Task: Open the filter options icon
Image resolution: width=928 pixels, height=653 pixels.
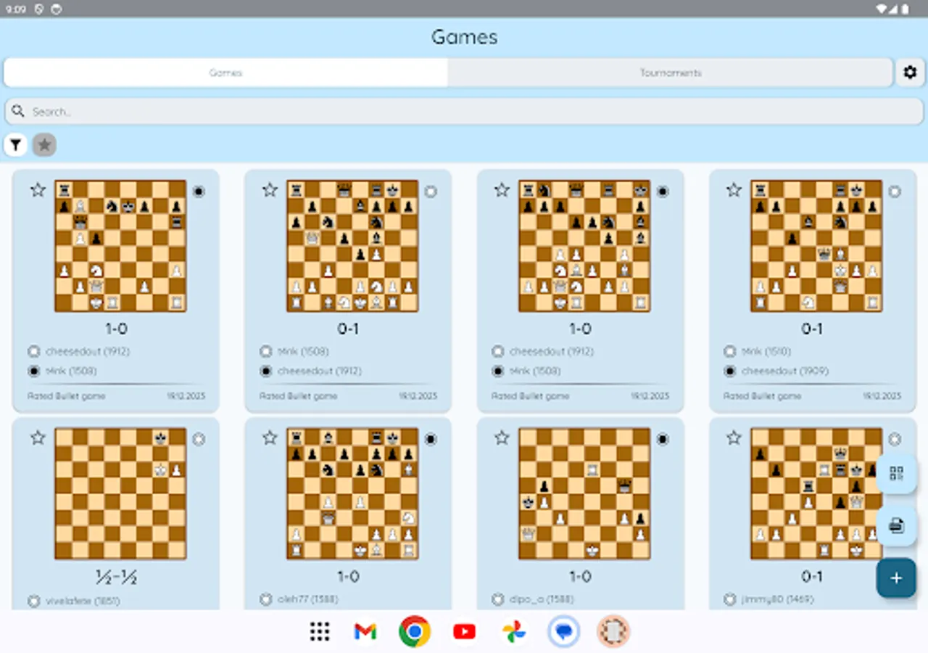Action: pos(16,144)
